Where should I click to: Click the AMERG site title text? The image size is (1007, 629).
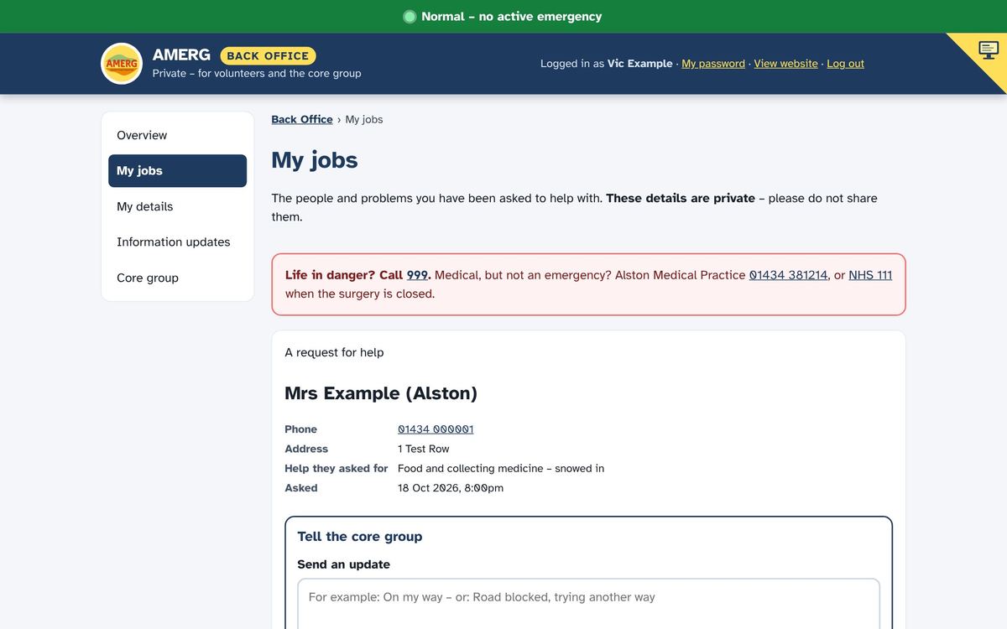coord(181,55)
